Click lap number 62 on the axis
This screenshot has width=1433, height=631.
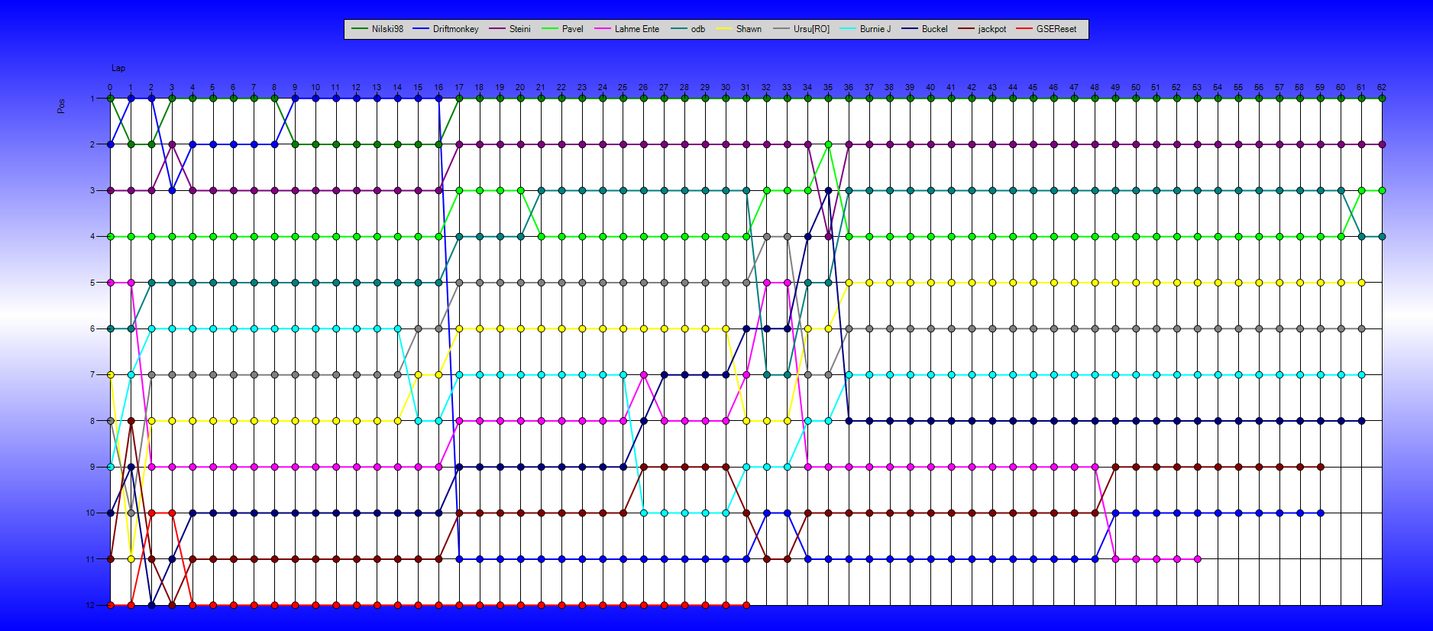point(1382,87)
